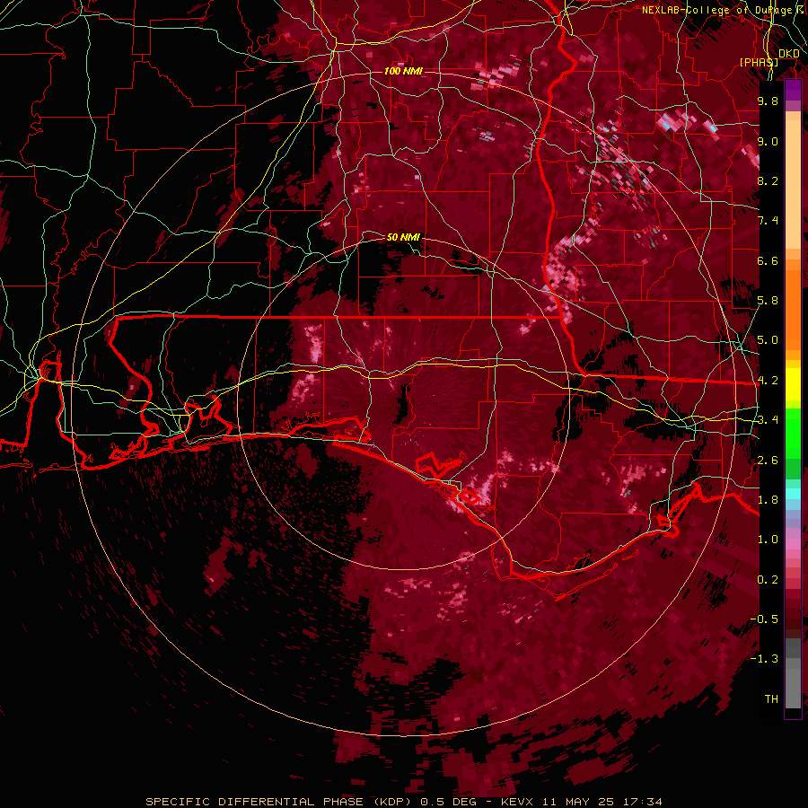Click the 100 NMI range ring label
This screenshot has width=808, height=808.
[x=403, y=71]
